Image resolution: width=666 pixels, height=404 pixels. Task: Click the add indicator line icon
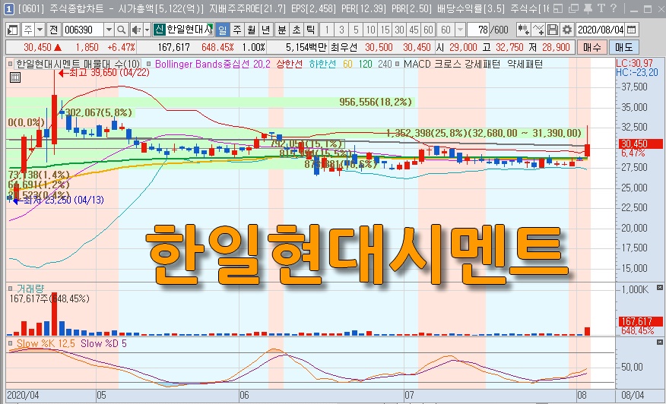[x=538, y=30]
